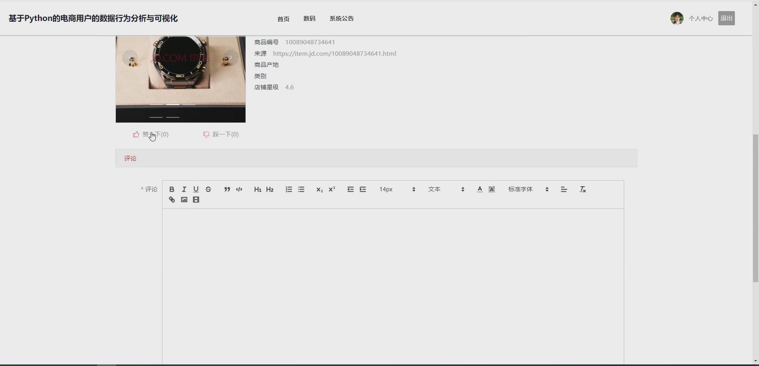Image resolution: width=759 pixels, height=366 pixels.
Task: Increase text indent
Action: coord(363,189)
